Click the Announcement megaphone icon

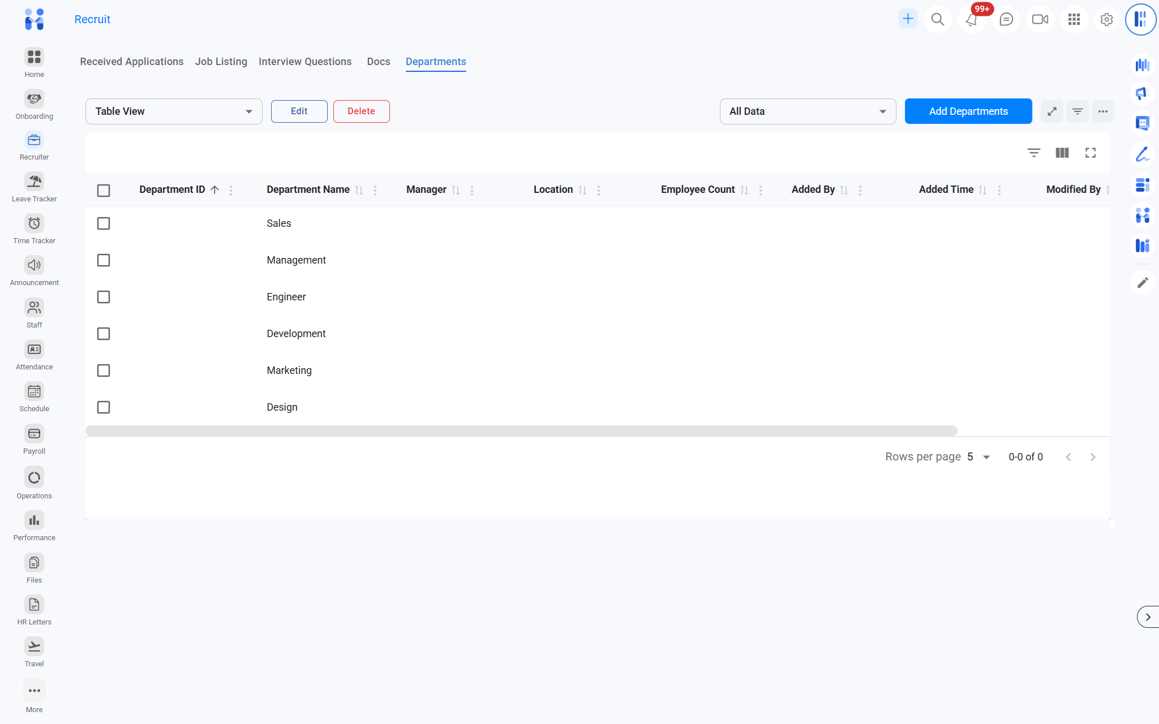coord(34,265)
